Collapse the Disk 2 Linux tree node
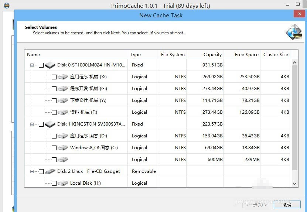The image size is (307, 212). pyautogui.click(x=32, y=171)
